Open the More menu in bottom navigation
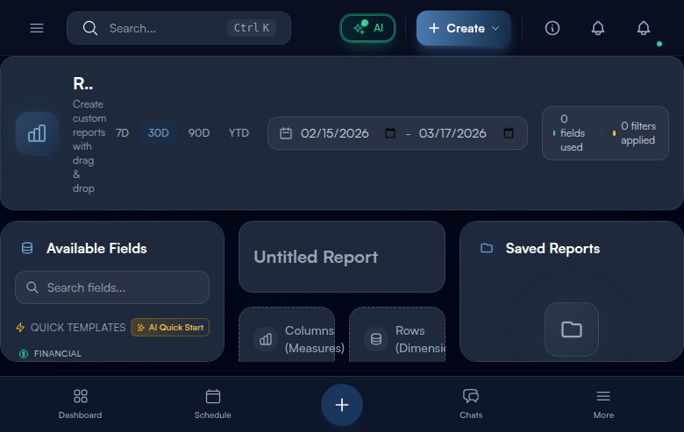Image resolution: width=684 pixels, height=432 pixels. click(603, 403)
